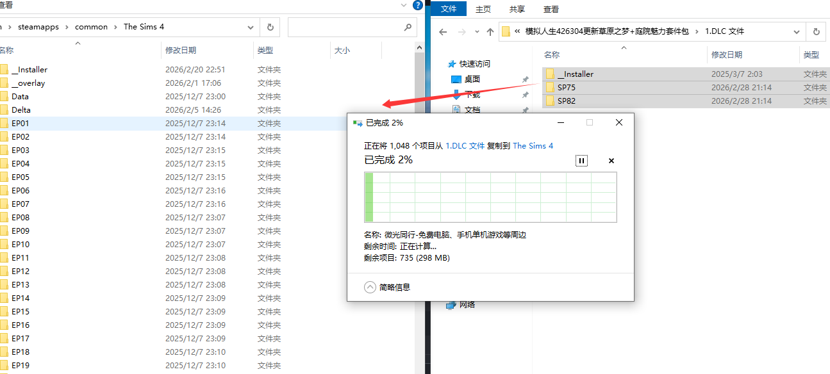Expand the ribbon with the top chevron
Screen dimensions: 830x374
click(404, 4)
